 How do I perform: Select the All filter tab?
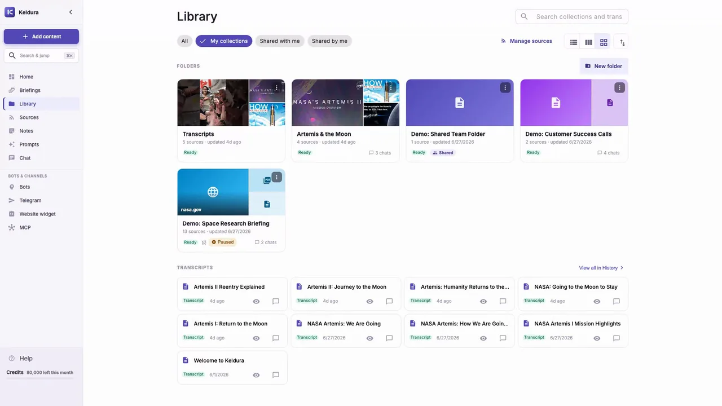click(184, 41)
